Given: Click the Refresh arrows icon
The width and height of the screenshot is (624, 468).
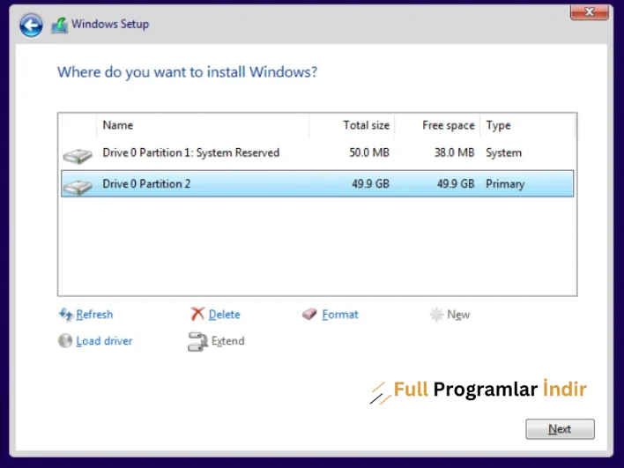Looking at the screenshot, I should click(66, 315).
